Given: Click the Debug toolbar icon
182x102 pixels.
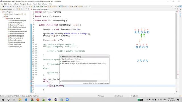Looking at the screenshot, I should pyautogui.click(x=34, y=7).
